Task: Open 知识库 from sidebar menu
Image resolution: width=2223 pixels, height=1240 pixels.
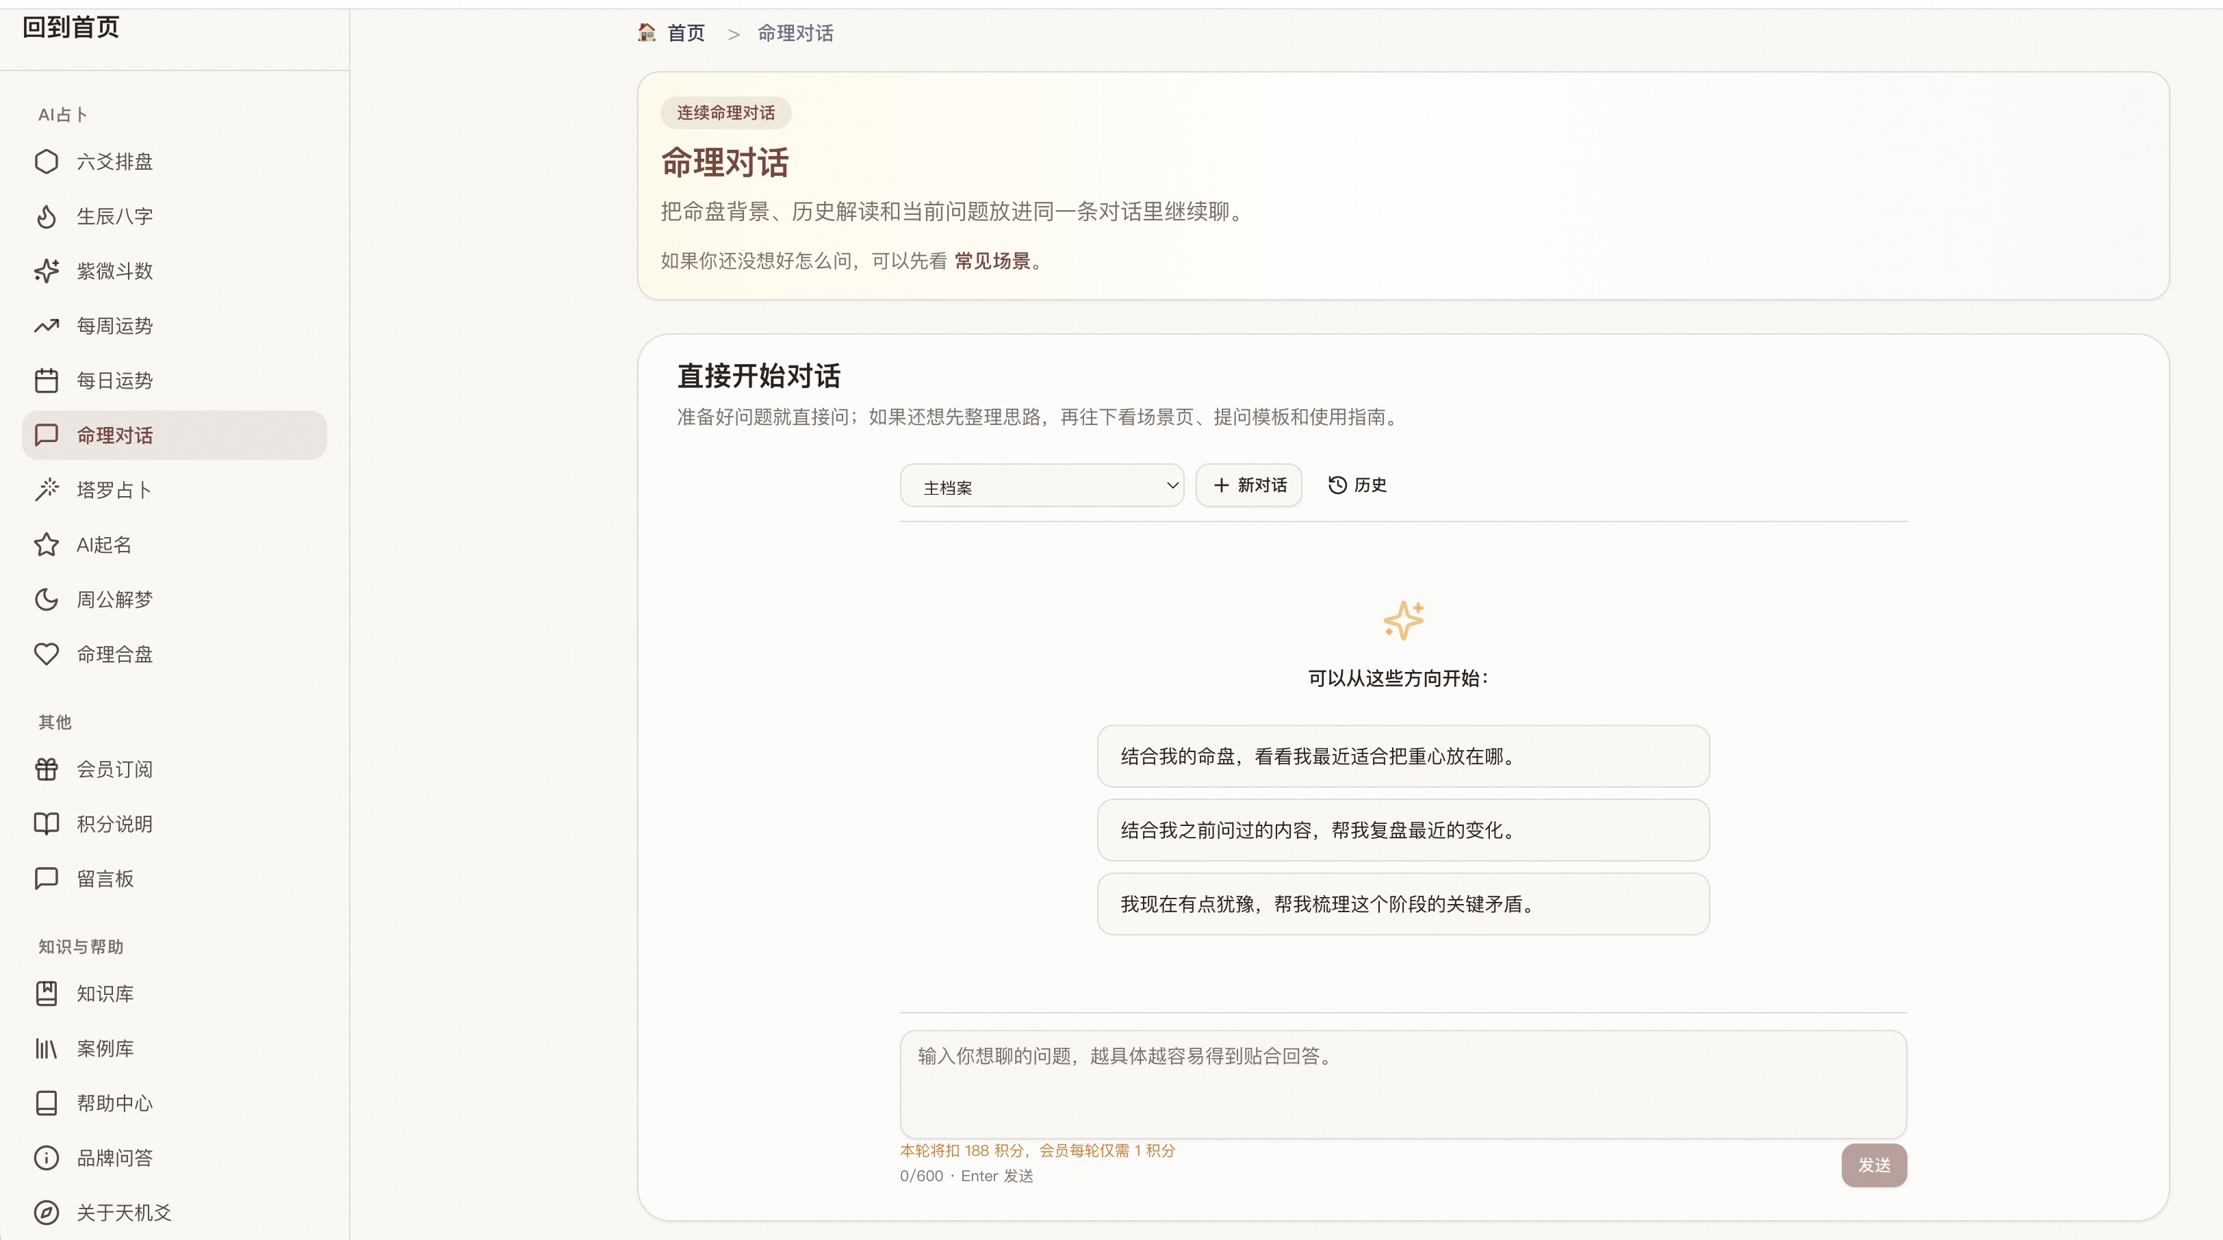Action: tap(105, 993)
